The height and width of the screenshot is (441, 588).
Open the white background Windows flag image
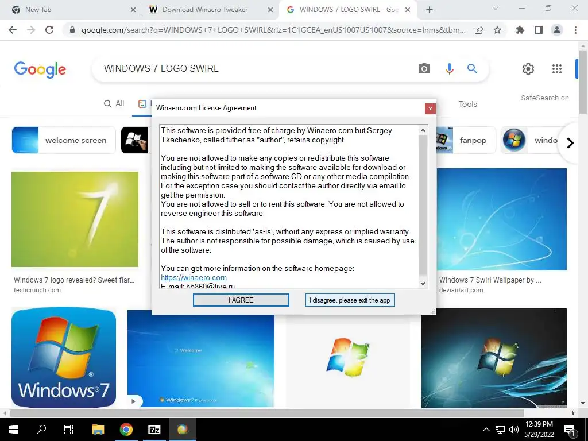tap(347, 358)
